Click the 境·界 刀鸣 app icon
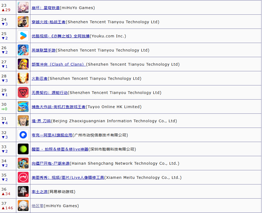The image size is (262, 213). [23, 121]
